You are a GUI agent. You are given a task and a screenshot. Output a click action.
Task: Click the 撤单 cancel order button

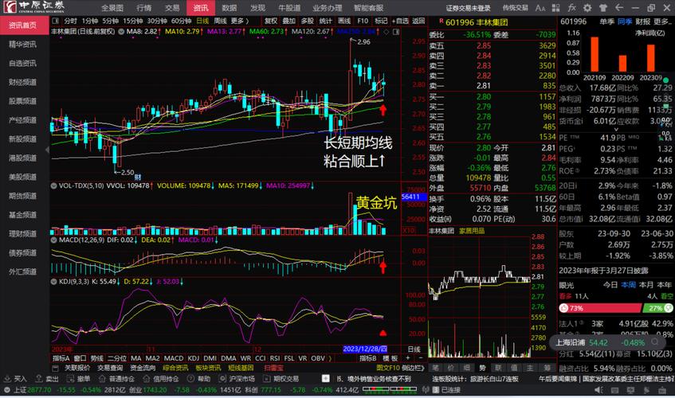(x=79, y=379)
